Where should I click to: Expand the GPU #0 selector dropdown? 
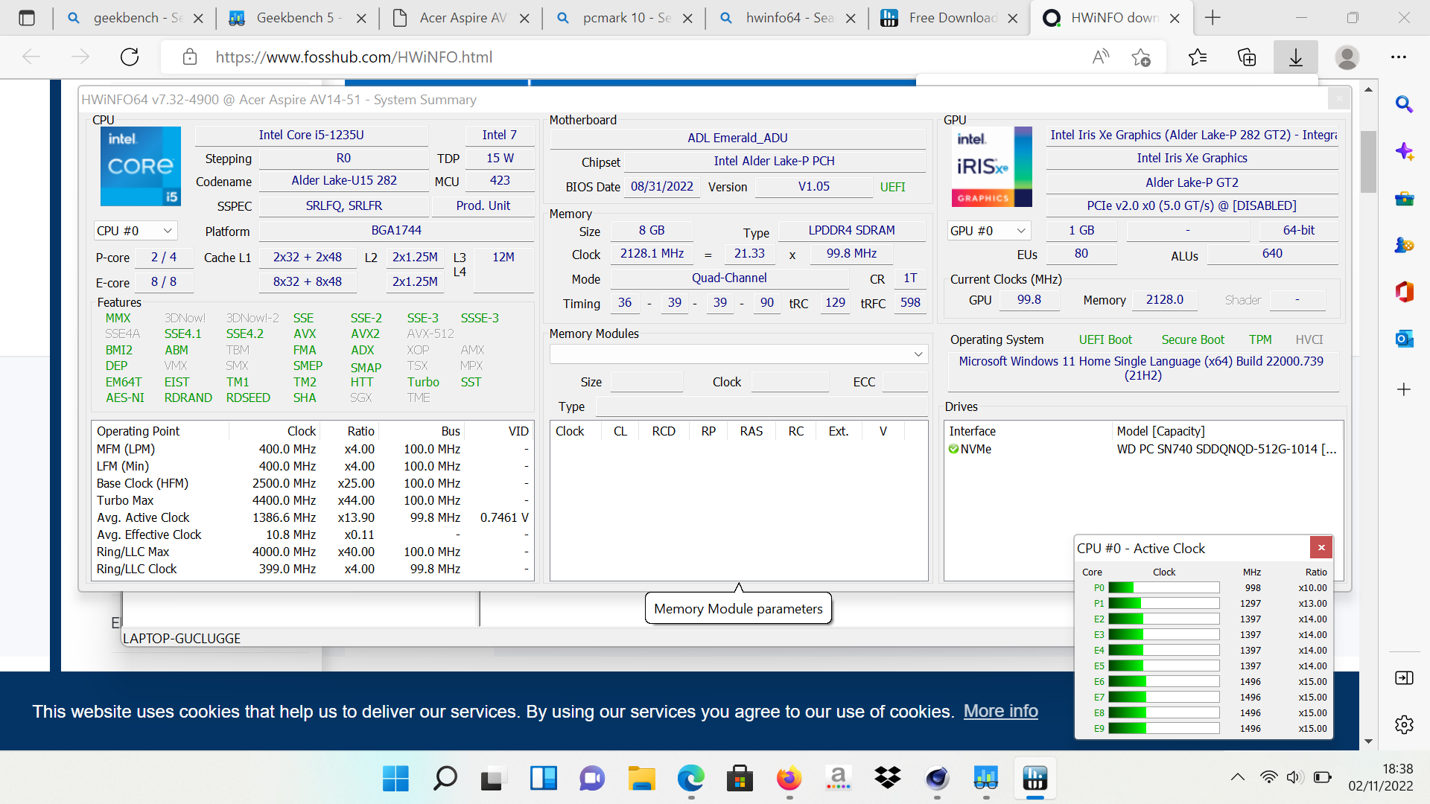click(x=988, y=231)
